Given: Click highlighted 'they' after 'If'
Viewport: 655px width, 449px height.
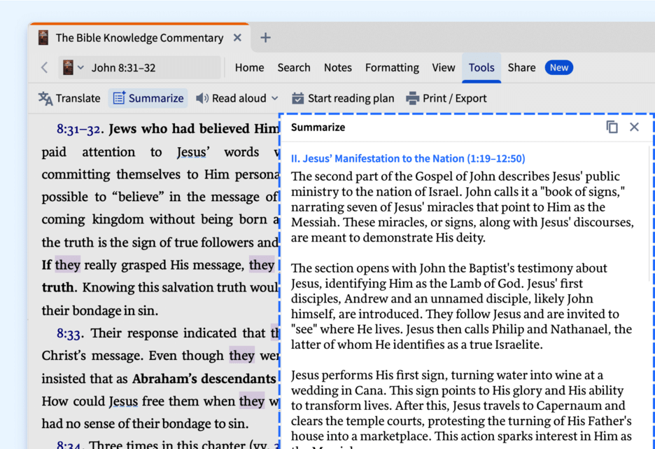Looking at the screenshot, I should (67, 265).
